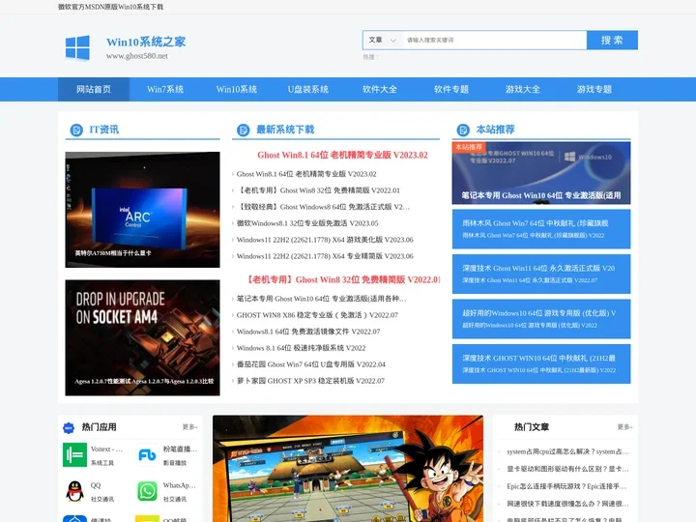This screenshot has width=696, height=522.
Task: Open the 游戏大全 nav item
Action: [523, 89]
